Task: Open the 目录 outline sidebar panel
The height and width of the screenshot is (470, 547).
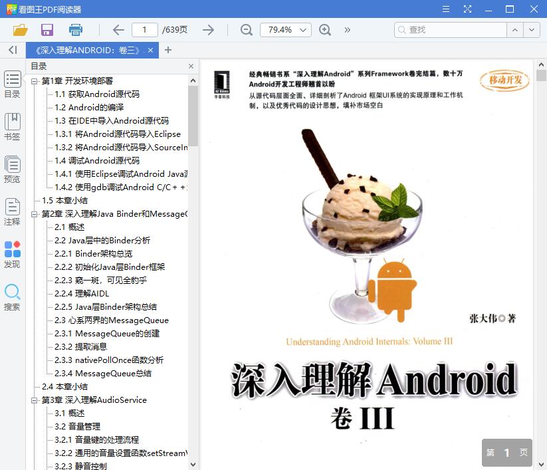Action: [12, 84]
